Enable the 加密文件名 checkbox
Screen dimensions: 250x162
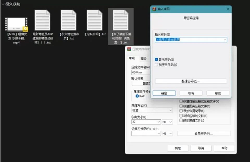[x=157, y=64]
